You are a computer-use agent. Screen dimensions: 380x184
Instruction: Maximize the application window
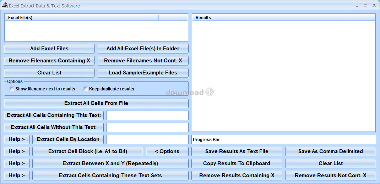366,5
